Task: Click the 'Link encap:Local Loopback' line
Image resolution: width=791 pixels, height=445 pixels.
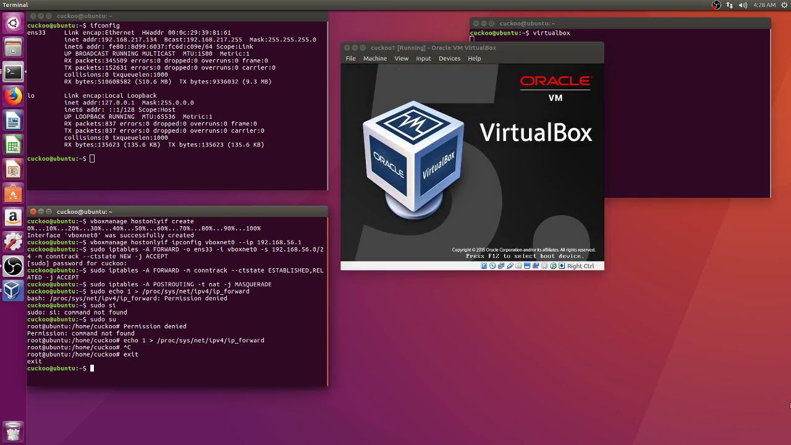Action: click(x=111, y=96)
